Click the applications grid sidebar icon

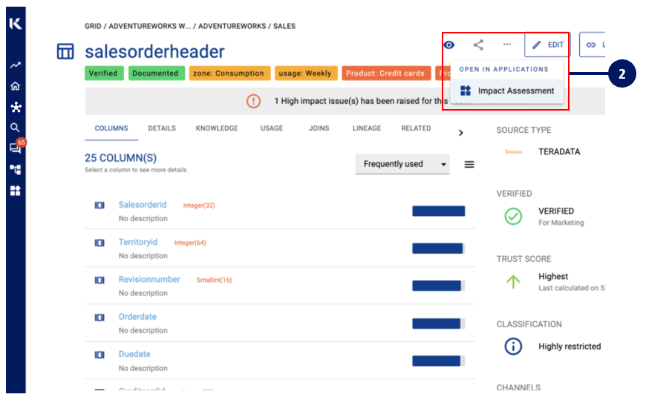[15, 190]
